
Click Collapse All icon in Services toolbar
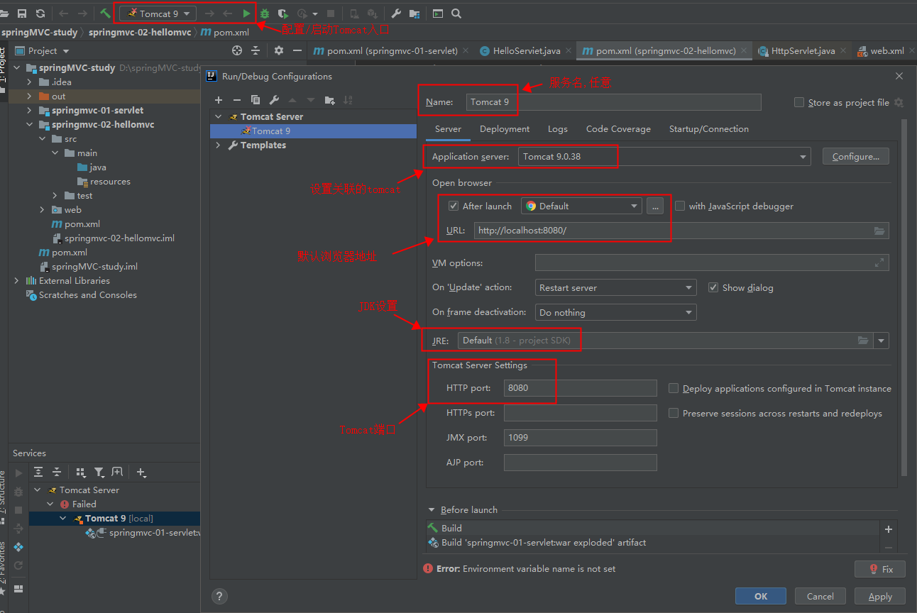point(57,472)
